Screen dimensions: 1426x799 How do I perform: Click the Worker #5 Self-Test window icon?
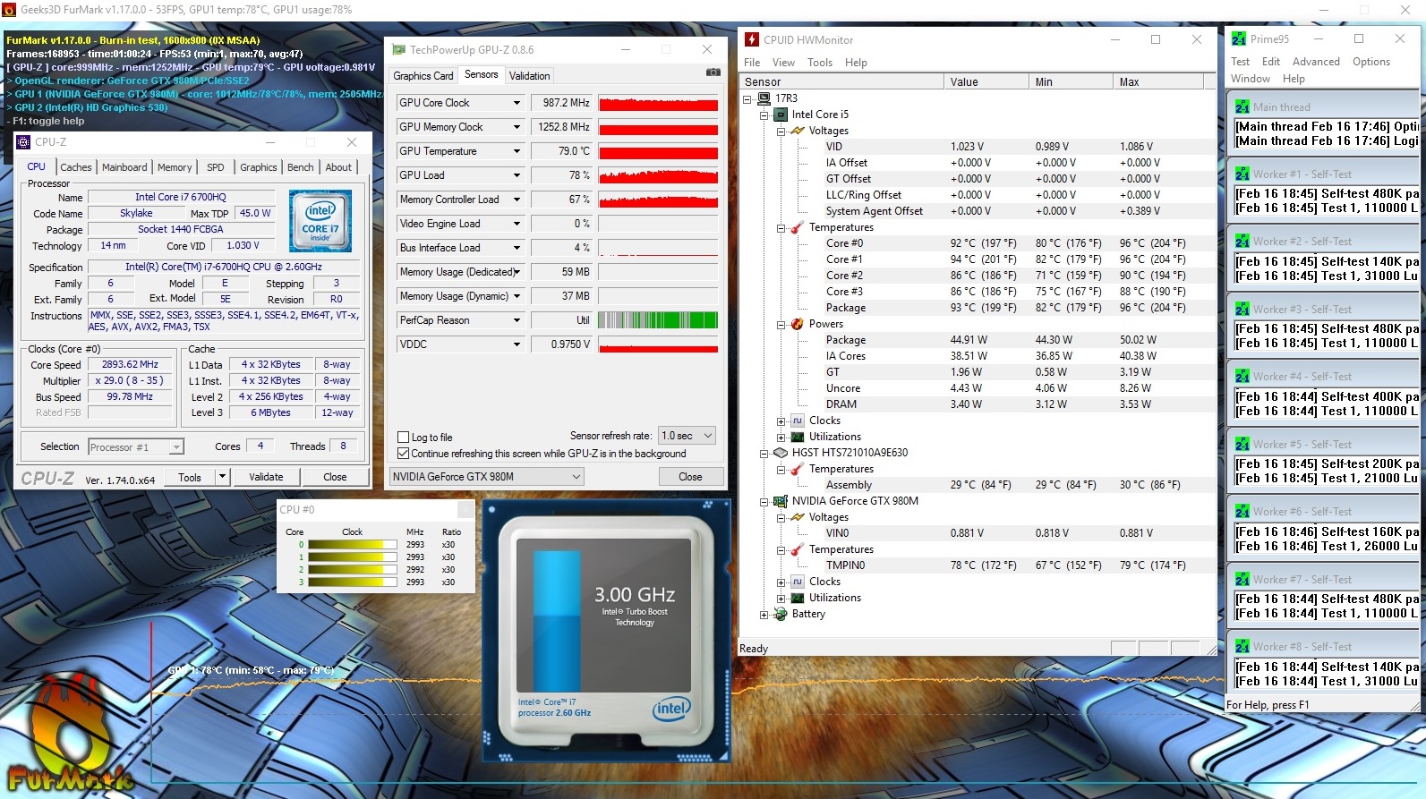click(1242, 444)
